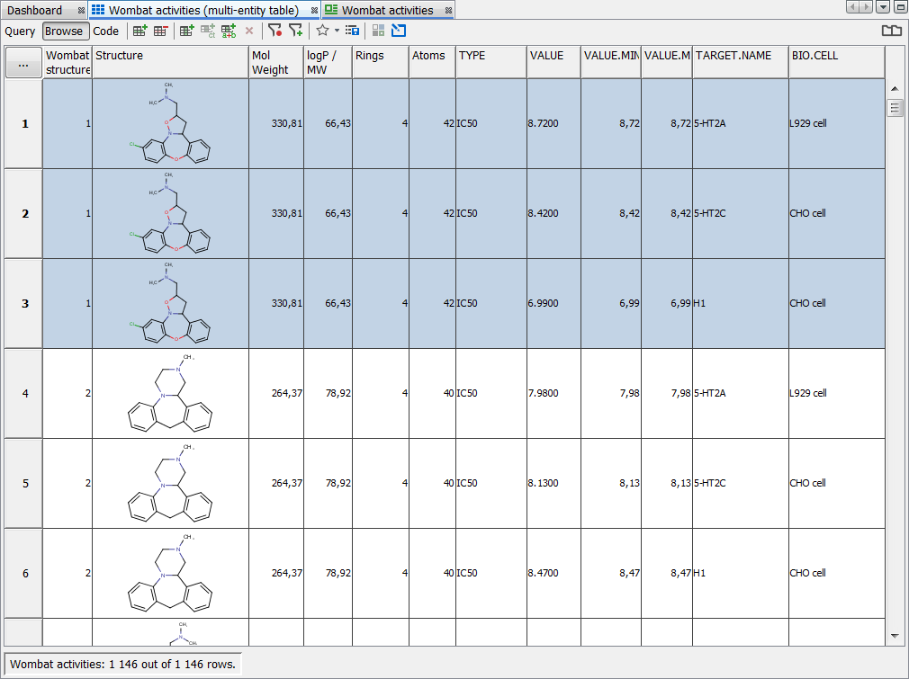Switch to the Dashboard tab
909x679 pixels.
pos(36,11)
